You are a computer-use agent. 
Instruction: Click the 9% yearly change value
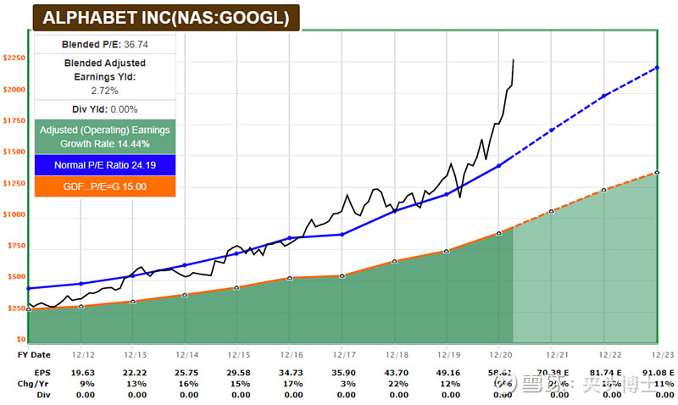[x=87, y=384]
